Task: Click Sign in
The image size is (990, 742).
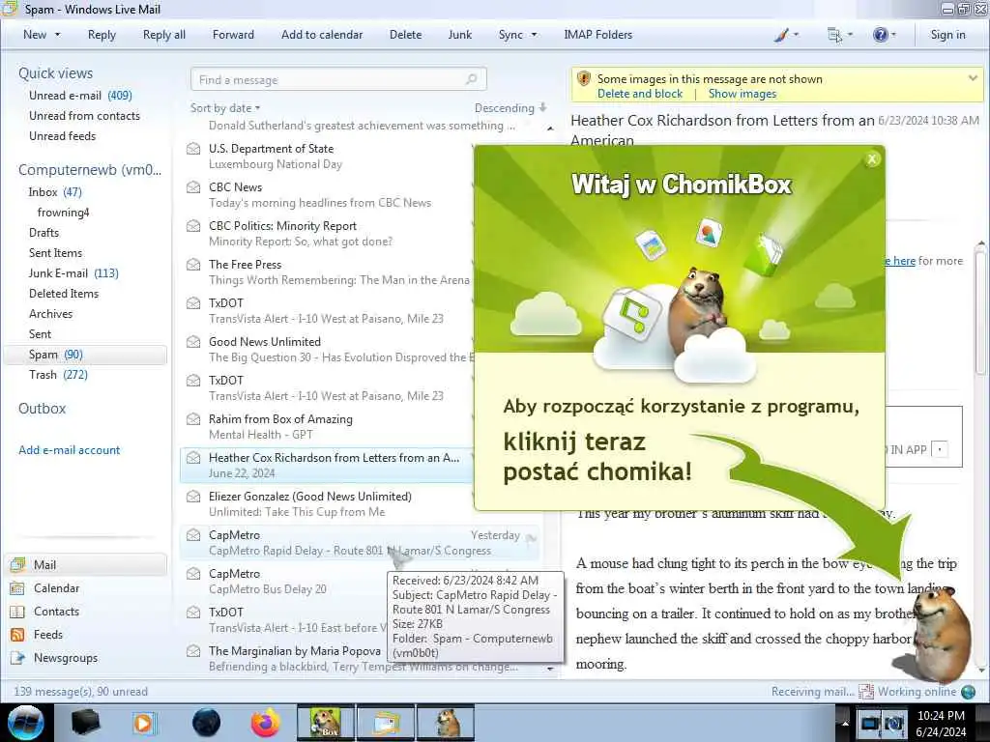Action: point(947,35)
